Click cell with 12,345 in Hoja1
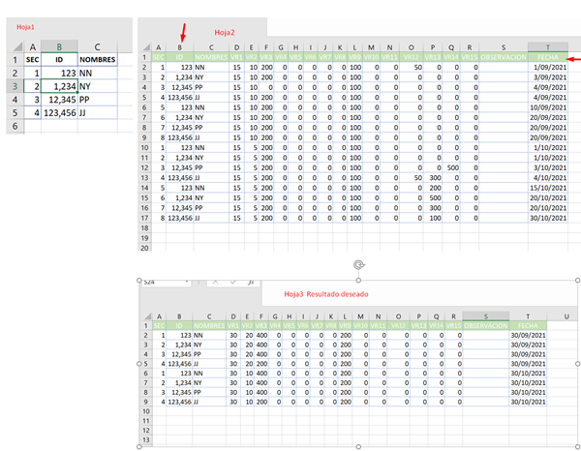The width and height of the screenshot is (581, 451). tap(59, 100)
